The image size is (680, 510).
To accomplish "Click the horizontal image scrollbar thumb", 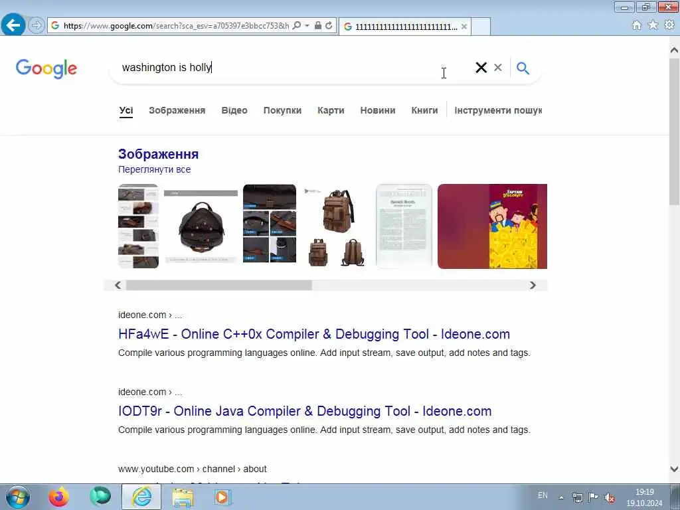I will tap(219, 285).
